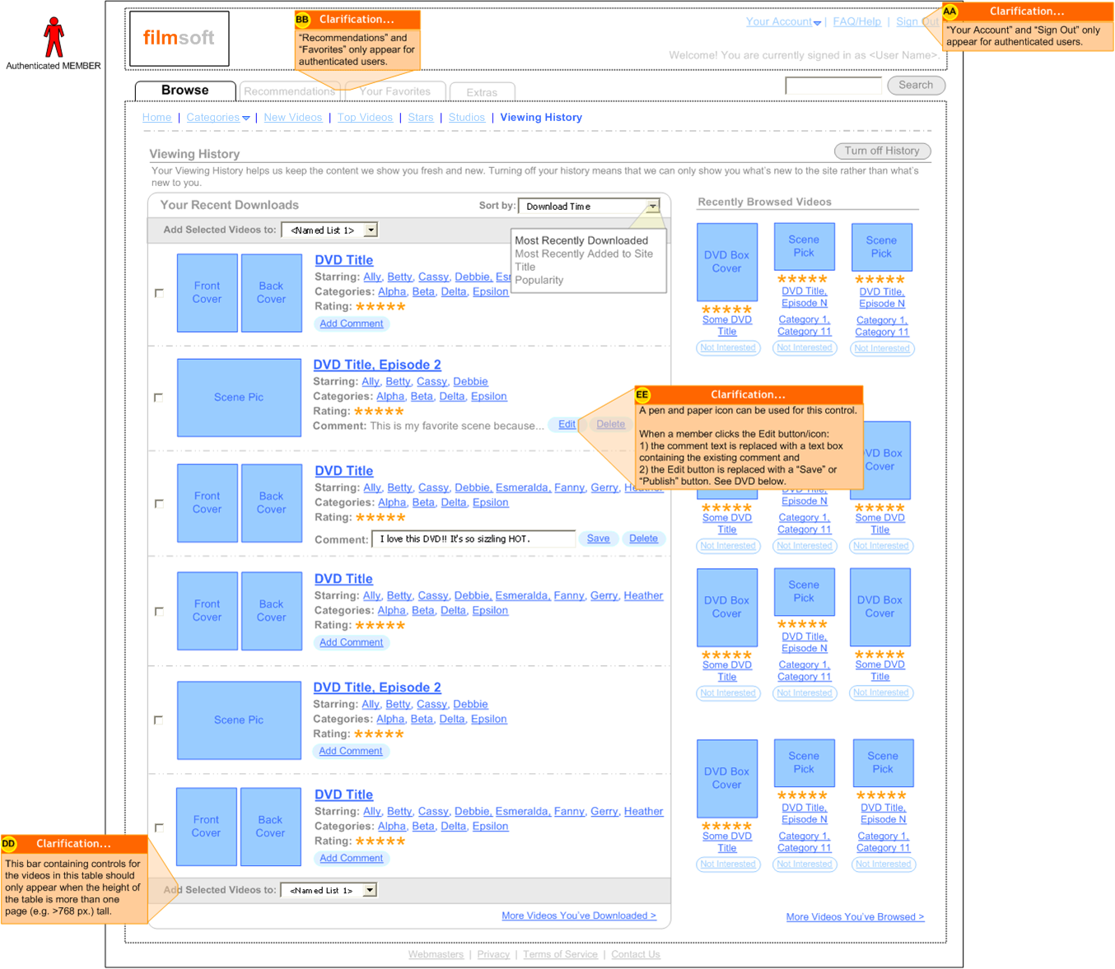Click the star rating of first DVD Title
The image size is (1115, 969).
click(x=380, y=306)
